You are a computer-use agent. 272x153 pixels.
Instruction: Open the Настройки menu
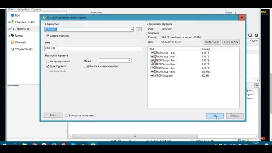click(x=23, y=9)
